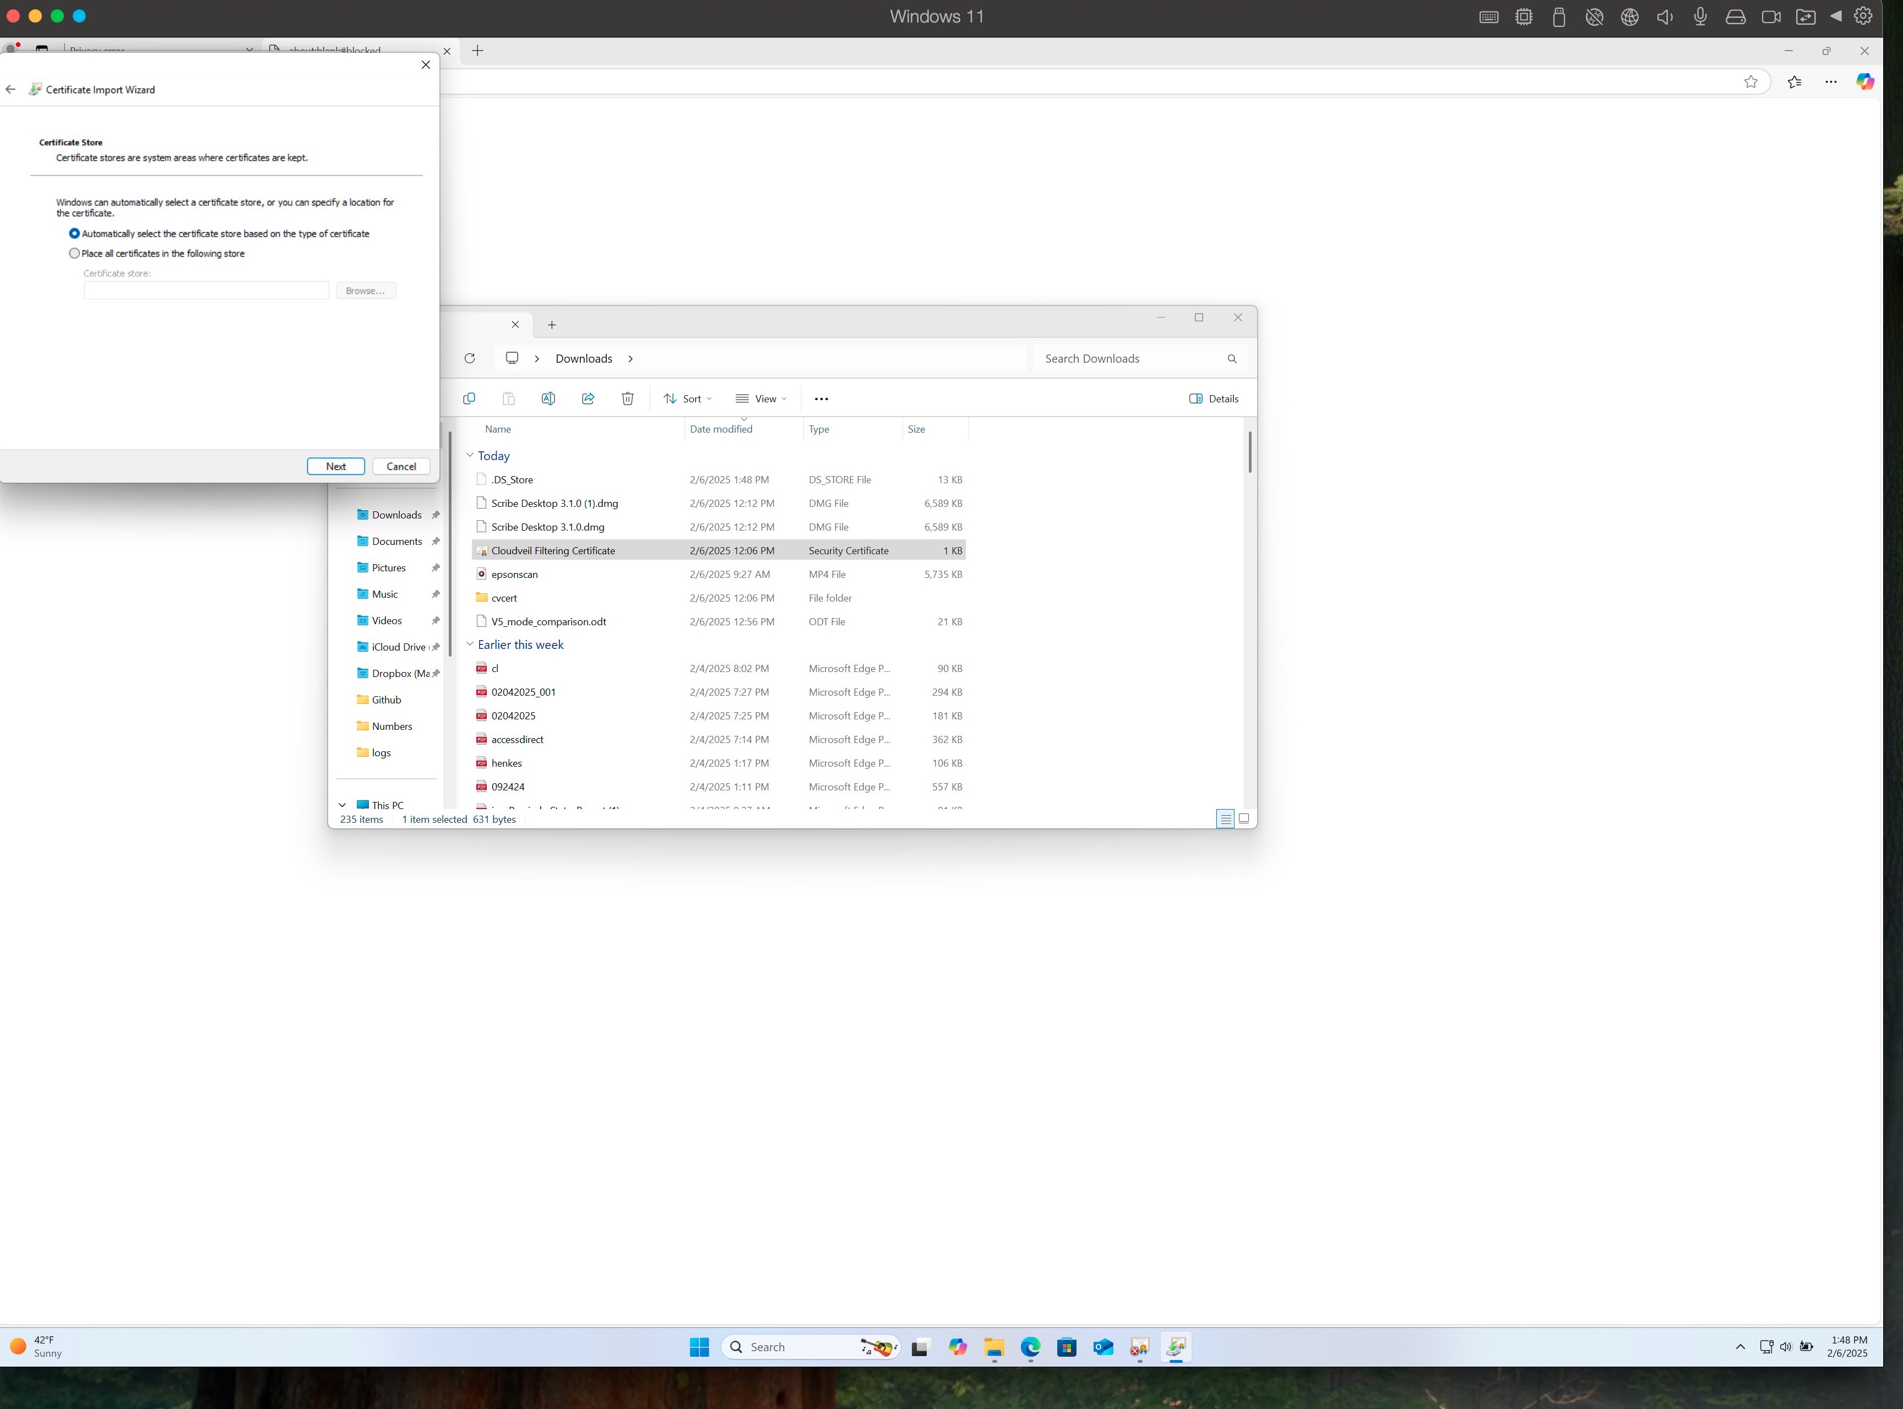Select the accessdirect PDF file
Viewport: 1903px width, 1409px height.
coord(717,740)
